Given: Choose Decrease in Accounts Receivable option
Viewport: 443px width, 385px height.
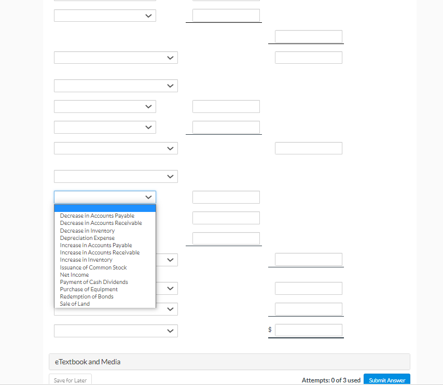Looking at the screenshot, I should 101,223.
